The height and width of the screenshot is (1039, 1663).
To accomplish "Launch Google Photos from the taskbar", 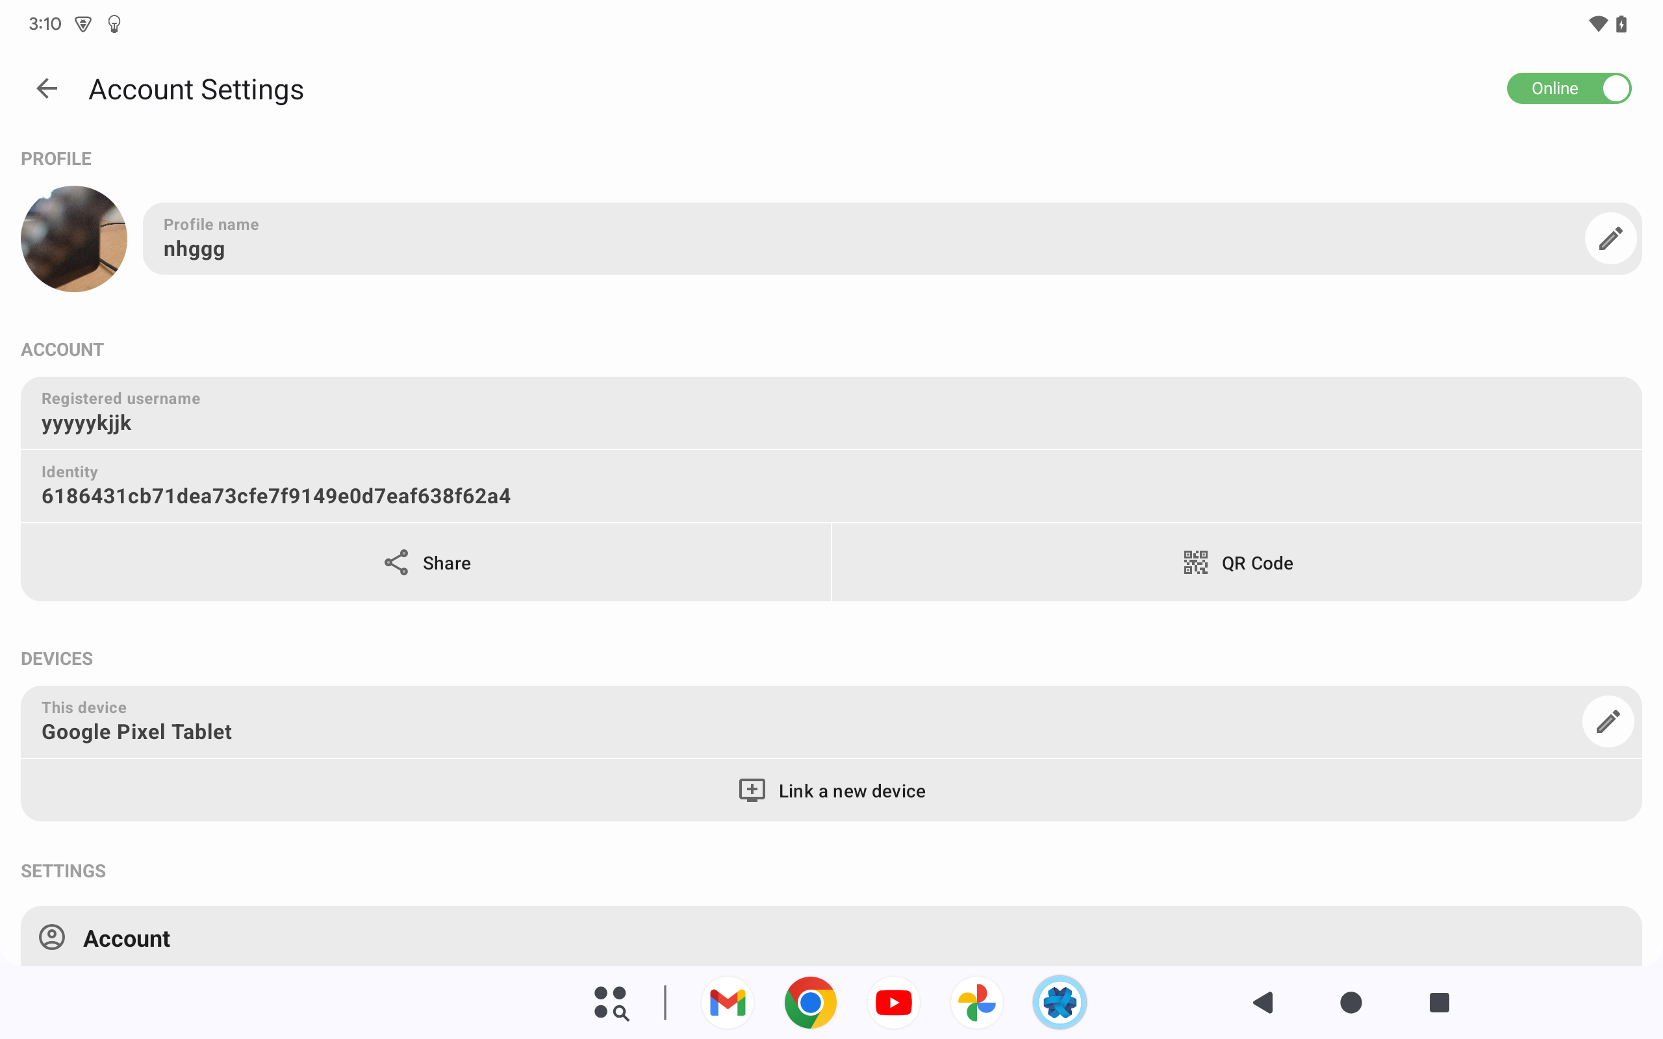I will 976,1003.
